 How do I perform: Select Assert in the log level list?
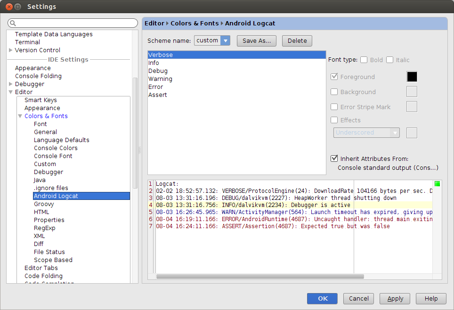(x=237, y=95)
